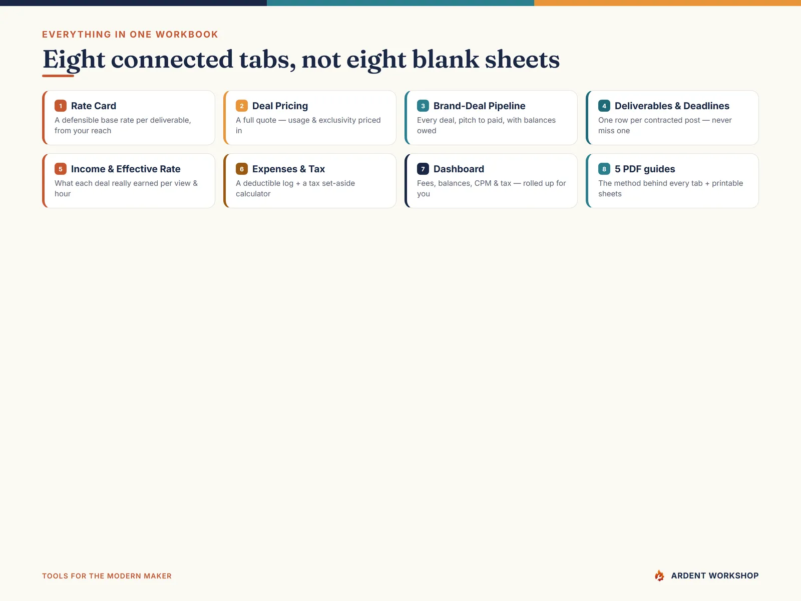Click the number 6 badge on Expenses & Tax
This screenshot has width=801, height=601.
click(242, 169)
